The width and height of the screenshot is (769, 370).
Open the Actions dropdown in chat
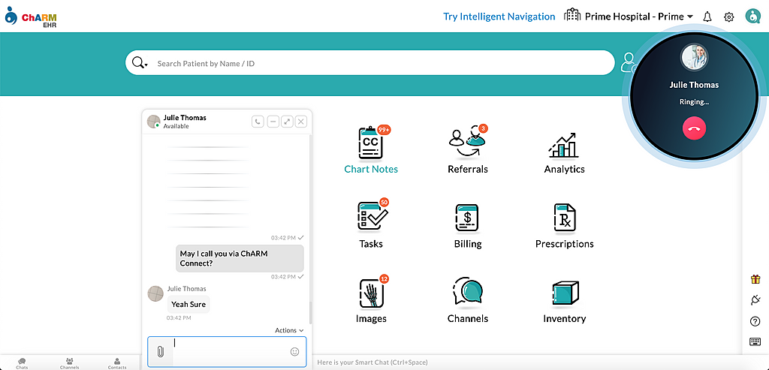click(x=289, y=330)
